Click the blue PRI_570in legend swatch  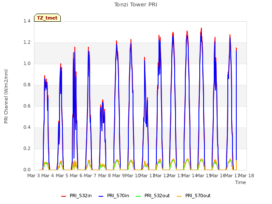coord(101,196)
